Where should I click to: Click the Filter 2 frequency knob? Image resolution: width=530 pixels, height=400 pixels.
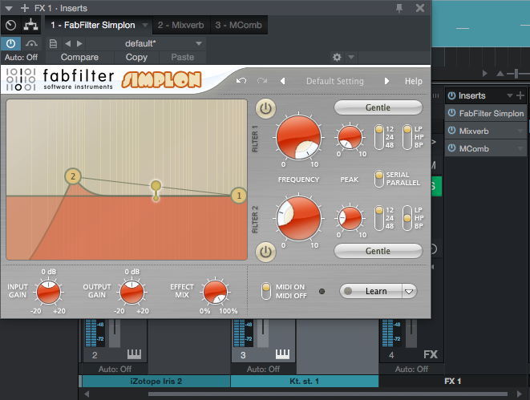coord(299,218)
